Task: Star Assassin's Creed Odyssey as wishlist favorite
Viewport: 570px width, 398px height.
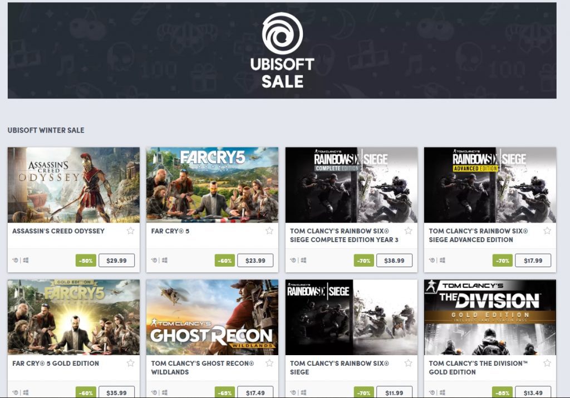Action: [130, 231]
